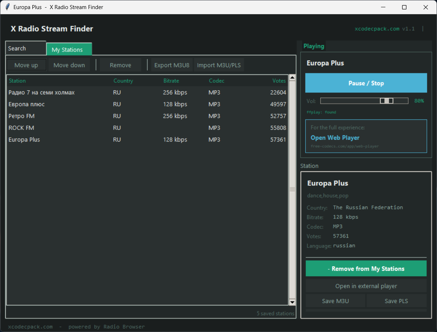Click the 5 saved stations status text

[x=276, y=313]
